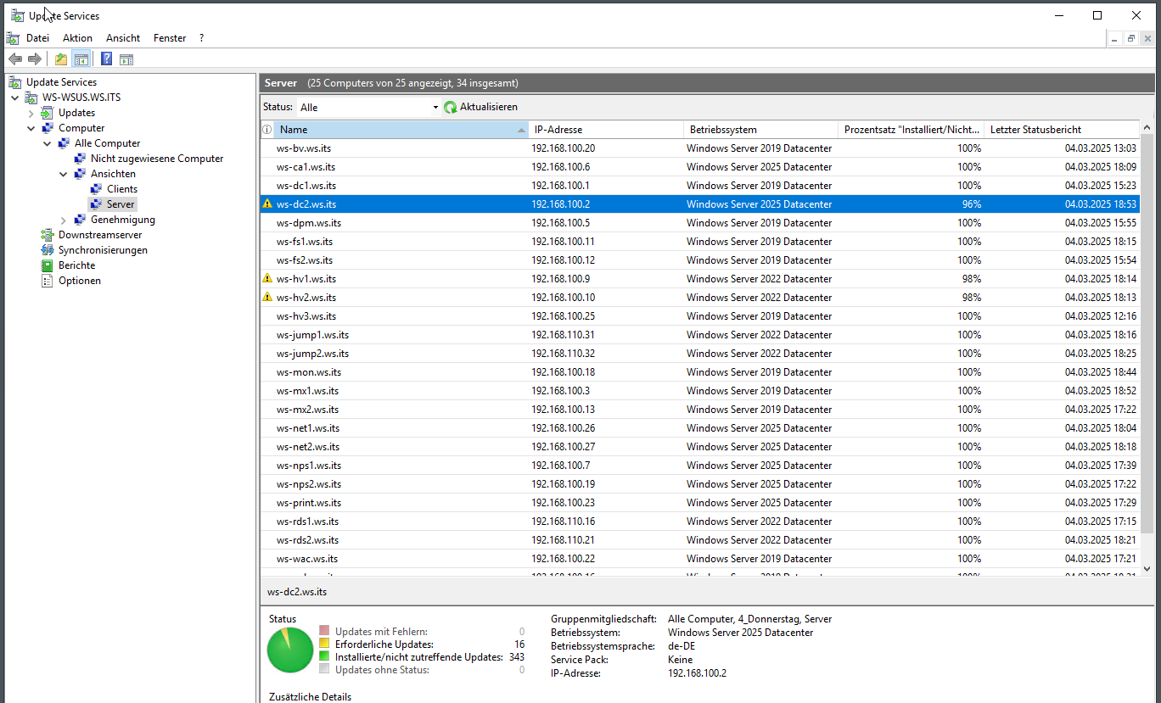Click the Downstreamserver icon

pyautogui.click(x=48, y=235)
